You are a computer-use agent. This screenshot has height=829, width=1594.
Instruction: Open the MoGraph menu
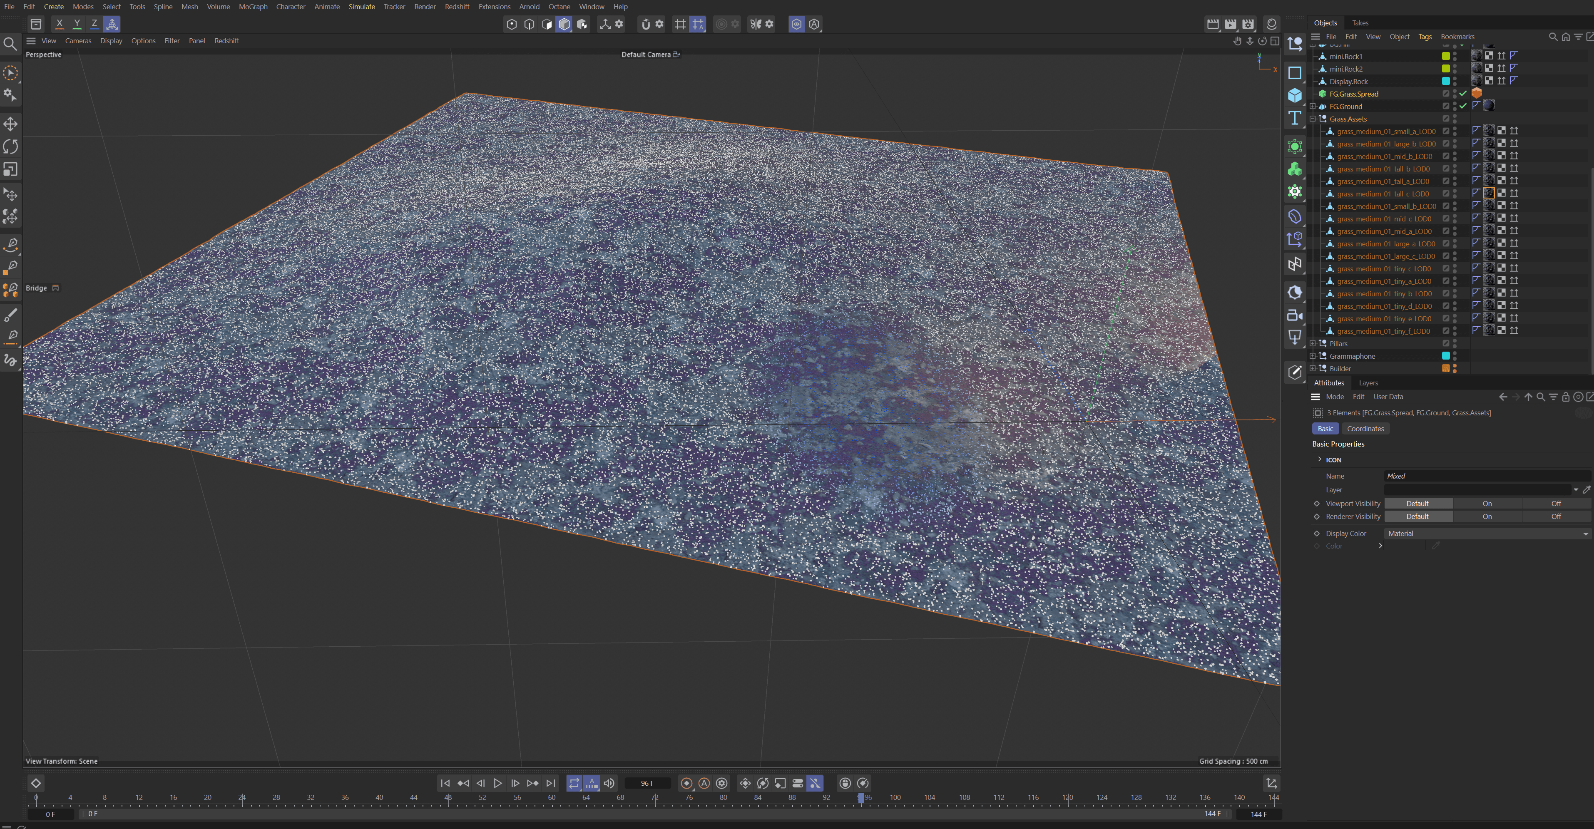click(252, 7)
